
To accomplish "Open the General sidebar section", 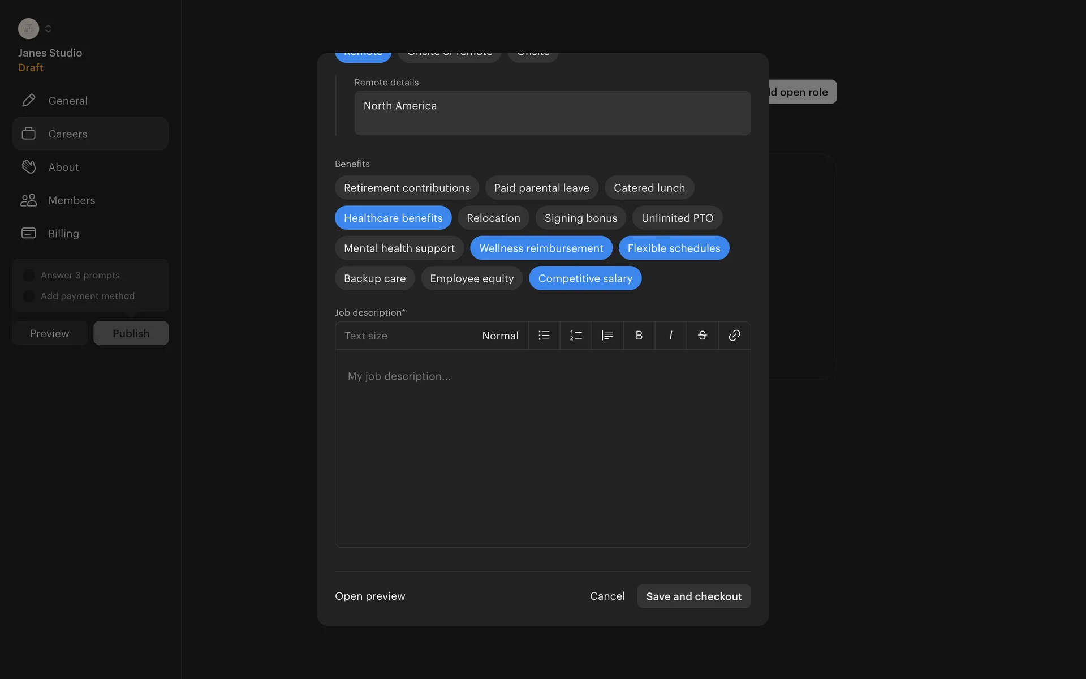I will [x=68, y=101].
